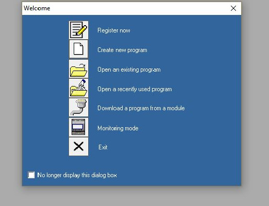Open an existing program via folder icon
The image size is (269, 206).
pyautogui.click(x=79, y=69)
